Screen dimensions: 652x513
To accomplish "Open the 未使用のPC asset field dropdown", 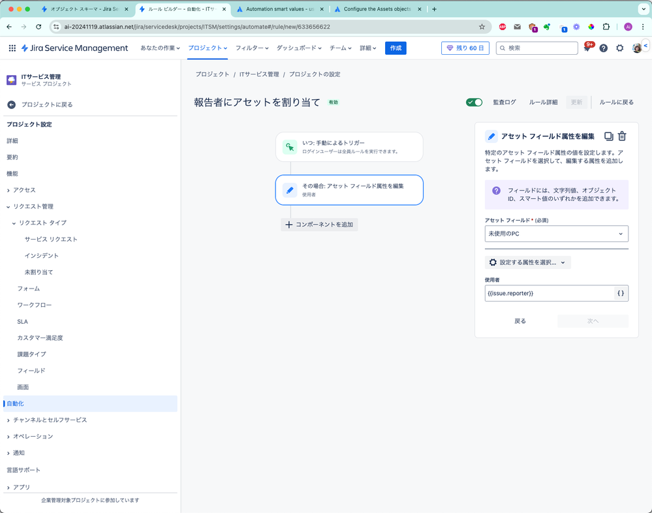I will 556,233.
